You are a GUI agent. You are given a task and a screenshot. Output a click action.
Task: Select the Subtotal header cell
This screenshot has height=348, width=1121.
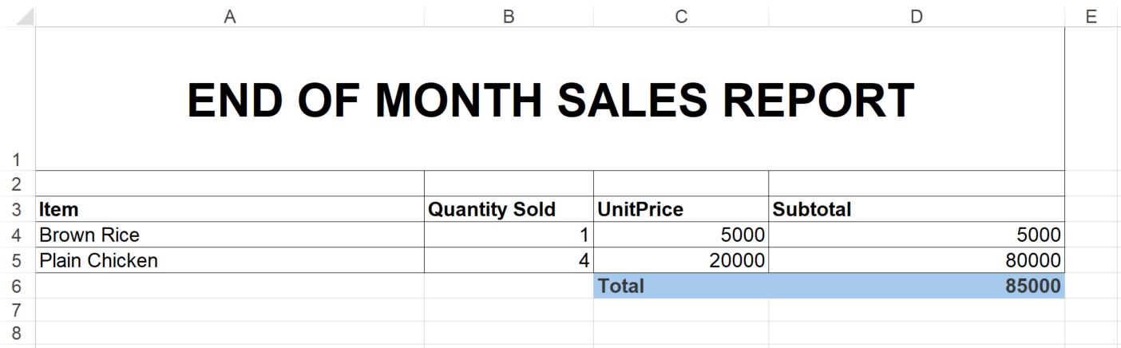click(917, 210)
